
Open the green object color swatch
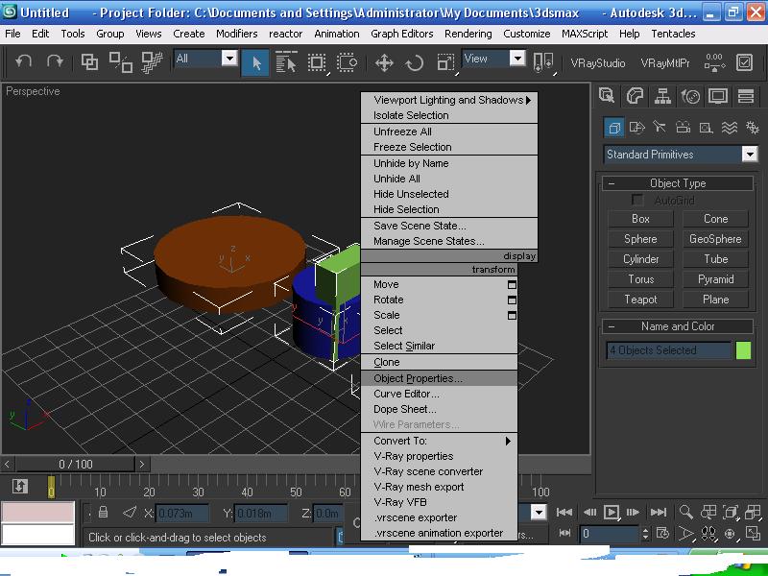[743, 350]
